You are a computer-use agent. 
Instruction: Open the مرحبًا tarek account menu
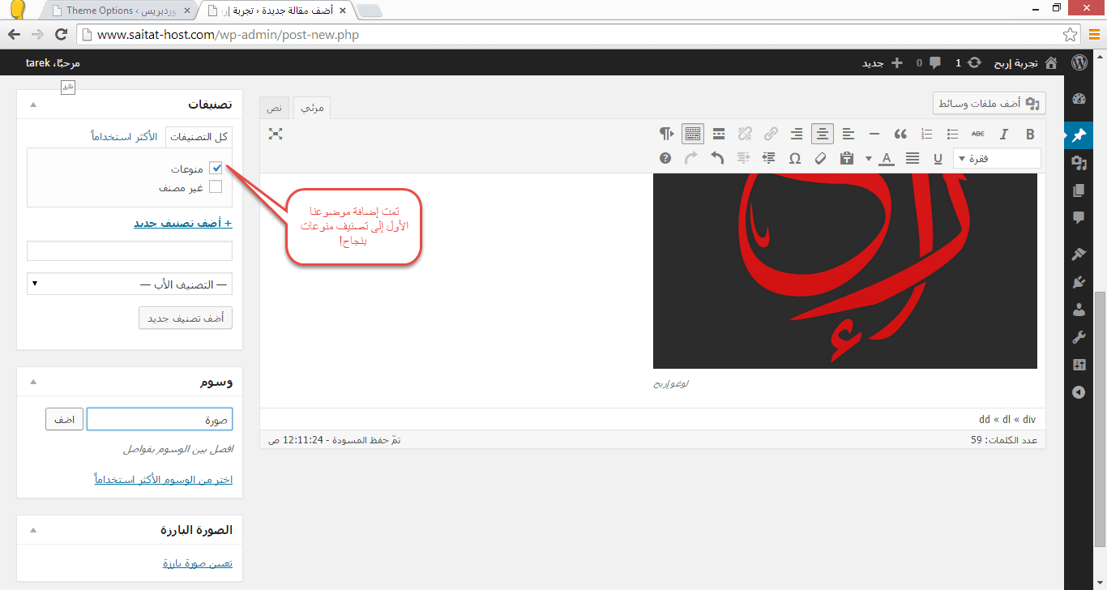tap(53, 62)
